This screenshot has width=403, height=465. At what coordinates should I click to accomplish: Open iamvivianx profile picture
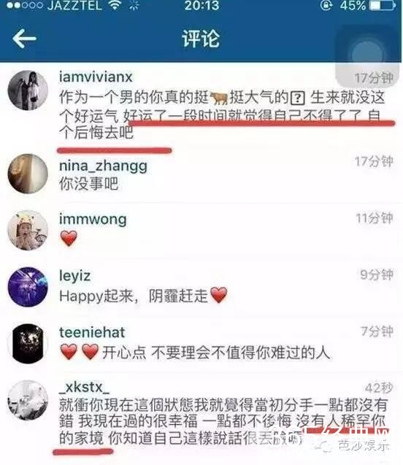click(28, 91)
